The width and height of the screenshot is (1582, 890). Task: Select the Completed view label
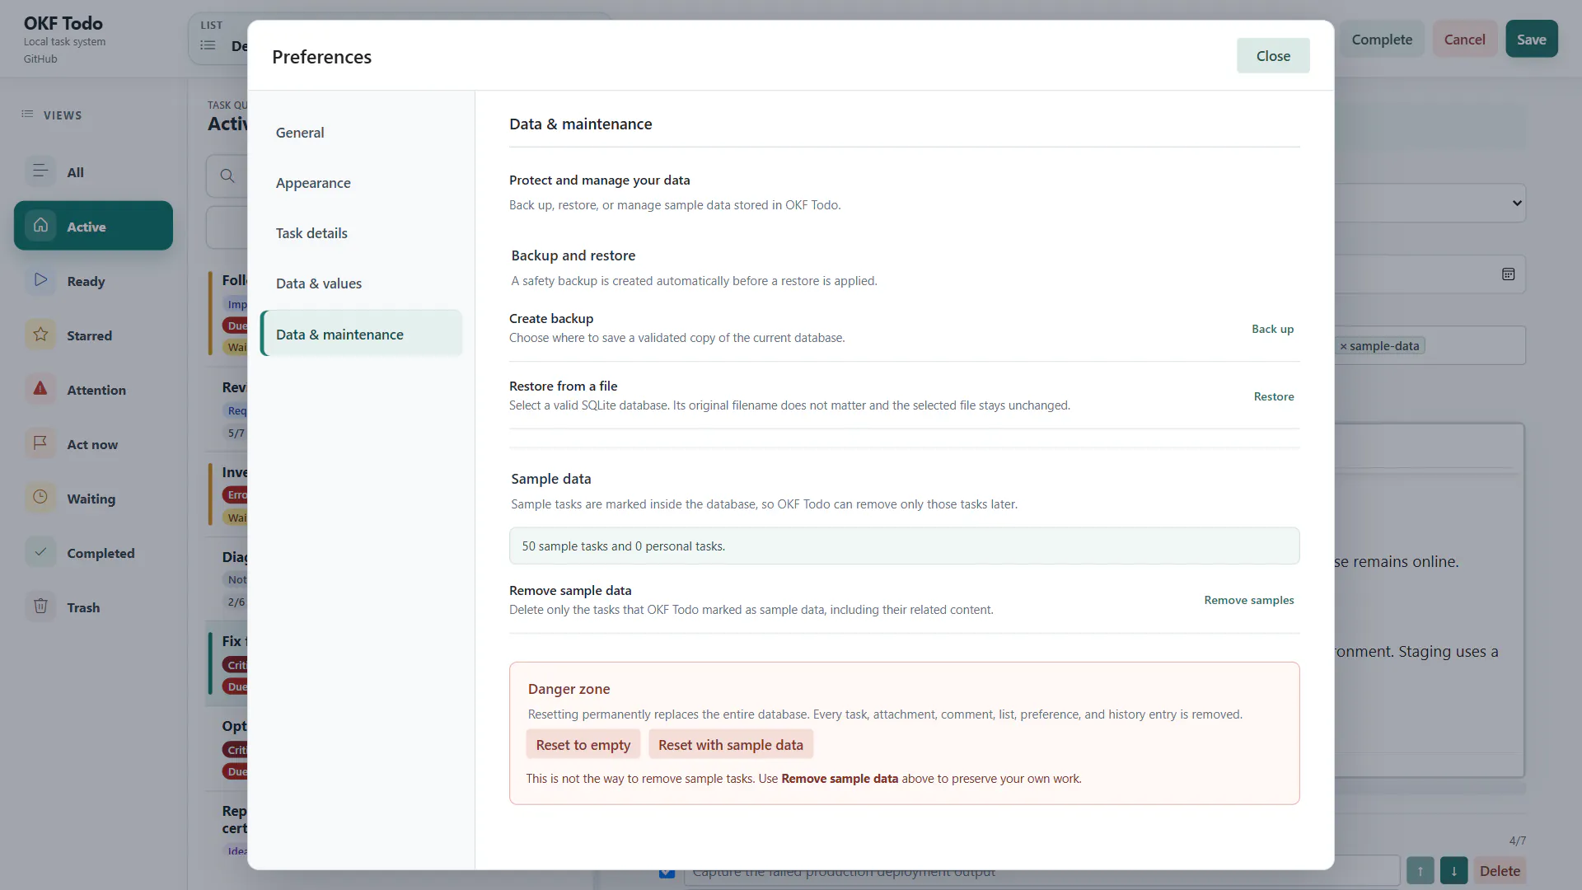pos(101,553)
